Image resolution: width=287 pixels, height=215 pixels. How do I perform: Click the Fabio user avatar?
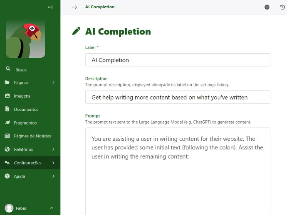9,208
